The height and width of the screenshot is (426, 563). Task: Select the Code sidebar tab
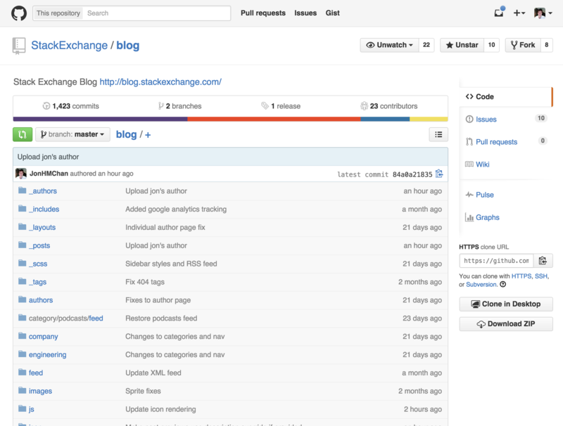pyautogui.click(x=505, y=97)
